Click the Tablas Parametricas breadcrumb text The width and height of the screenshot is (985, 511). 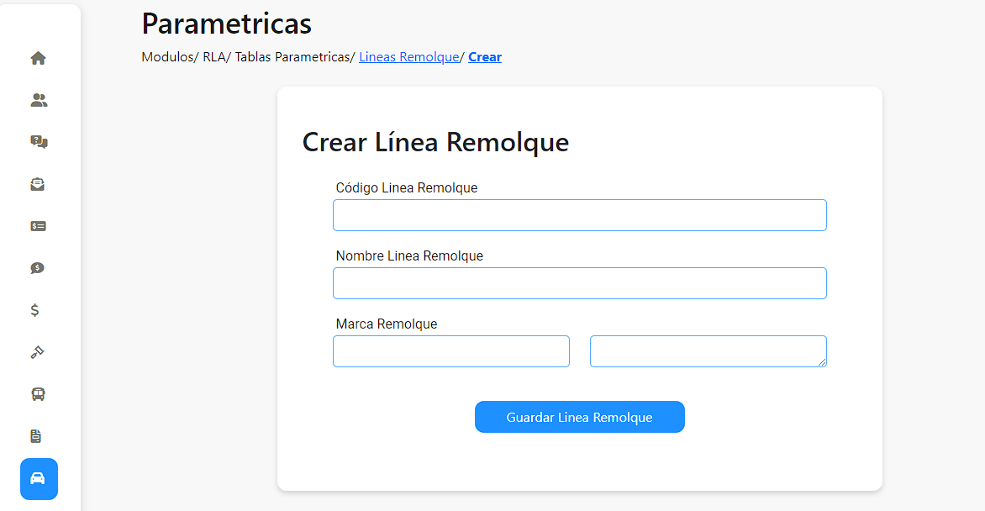tap(292, 56)
